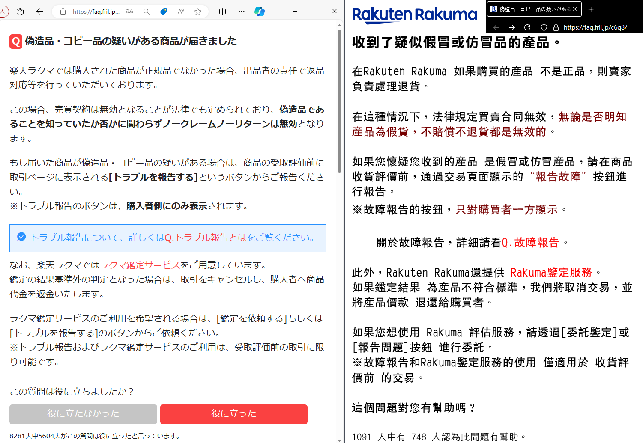The image size is (643, 443).
Task: Close the 偽造品 tab in right browser
Action: pos(575,9)
